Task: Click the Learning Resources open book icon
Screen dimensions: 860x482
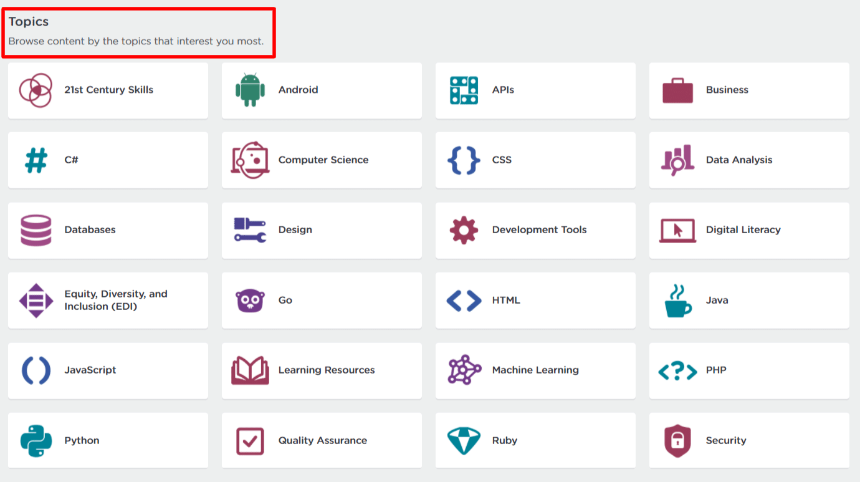Action: tap(250, 370)
